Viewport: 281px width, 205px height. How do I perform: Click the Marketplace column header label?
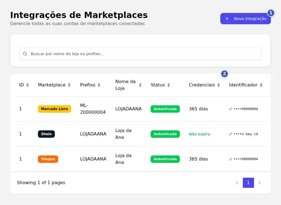(52, 85)
